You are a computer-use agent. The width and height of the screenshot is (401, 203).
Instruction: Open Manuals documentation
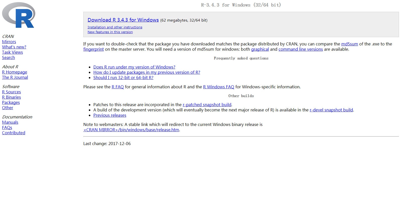[x=10, y=122]
